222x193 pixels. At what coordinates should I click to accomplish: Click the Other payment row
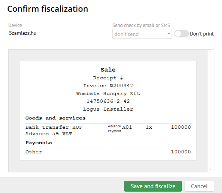pos(34,152)
